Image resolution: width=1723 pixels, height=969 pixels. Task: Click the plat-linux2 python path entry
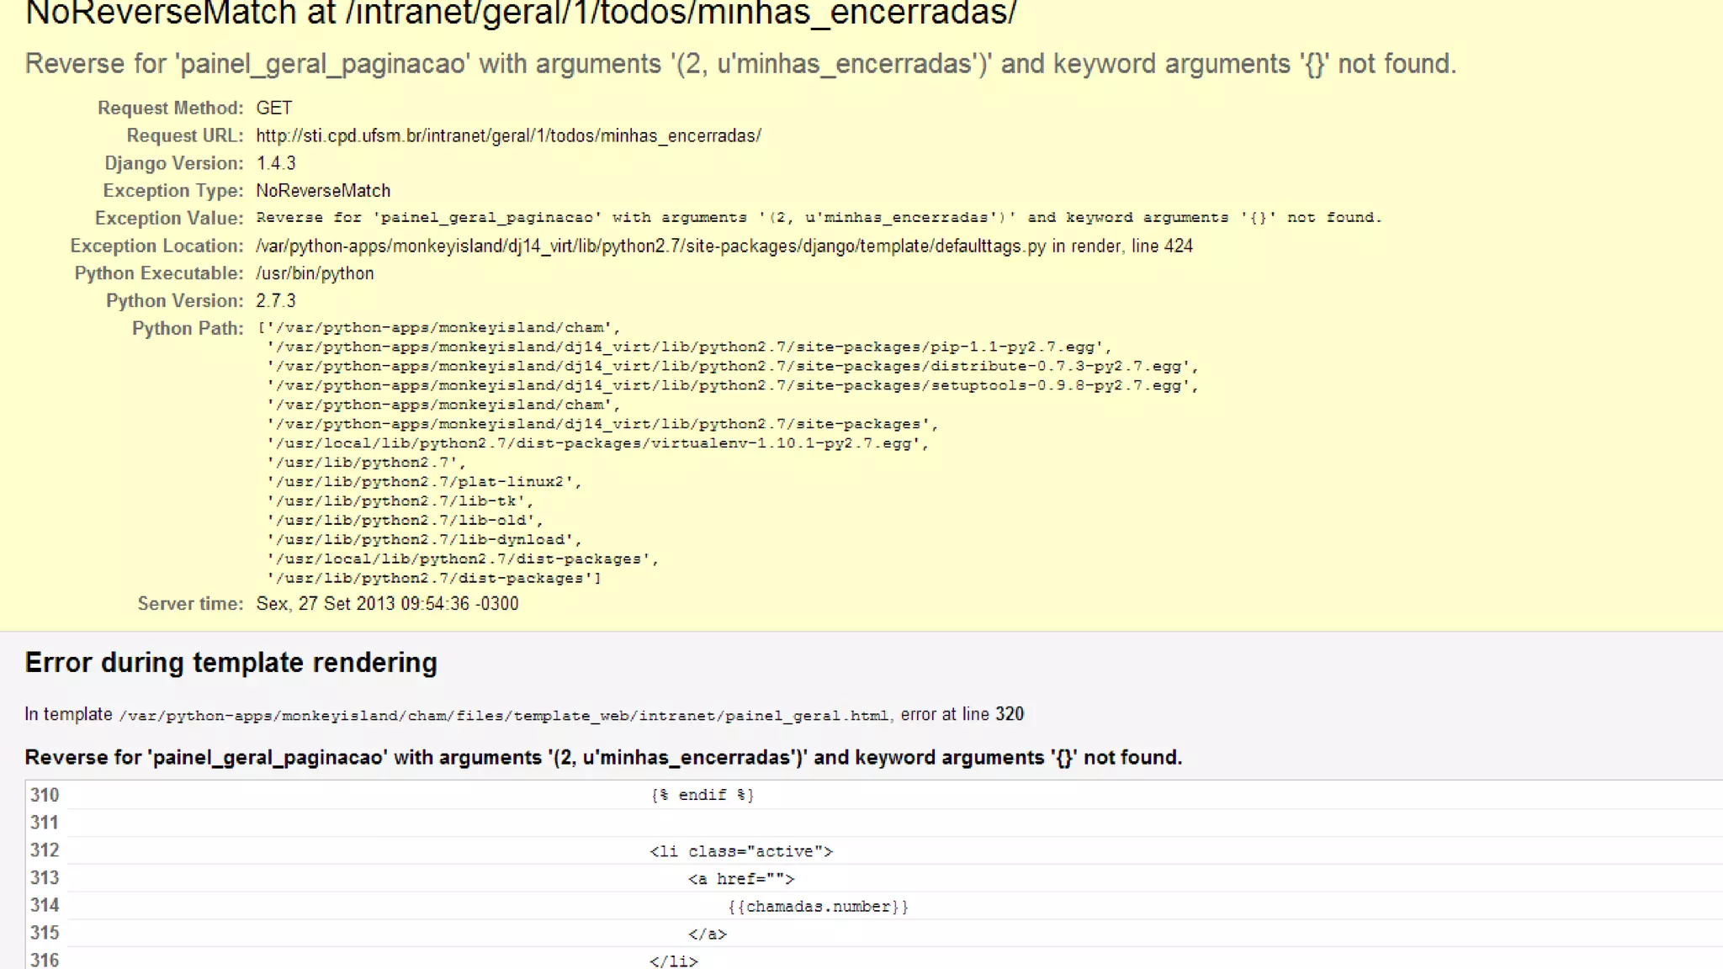(423, 482)
